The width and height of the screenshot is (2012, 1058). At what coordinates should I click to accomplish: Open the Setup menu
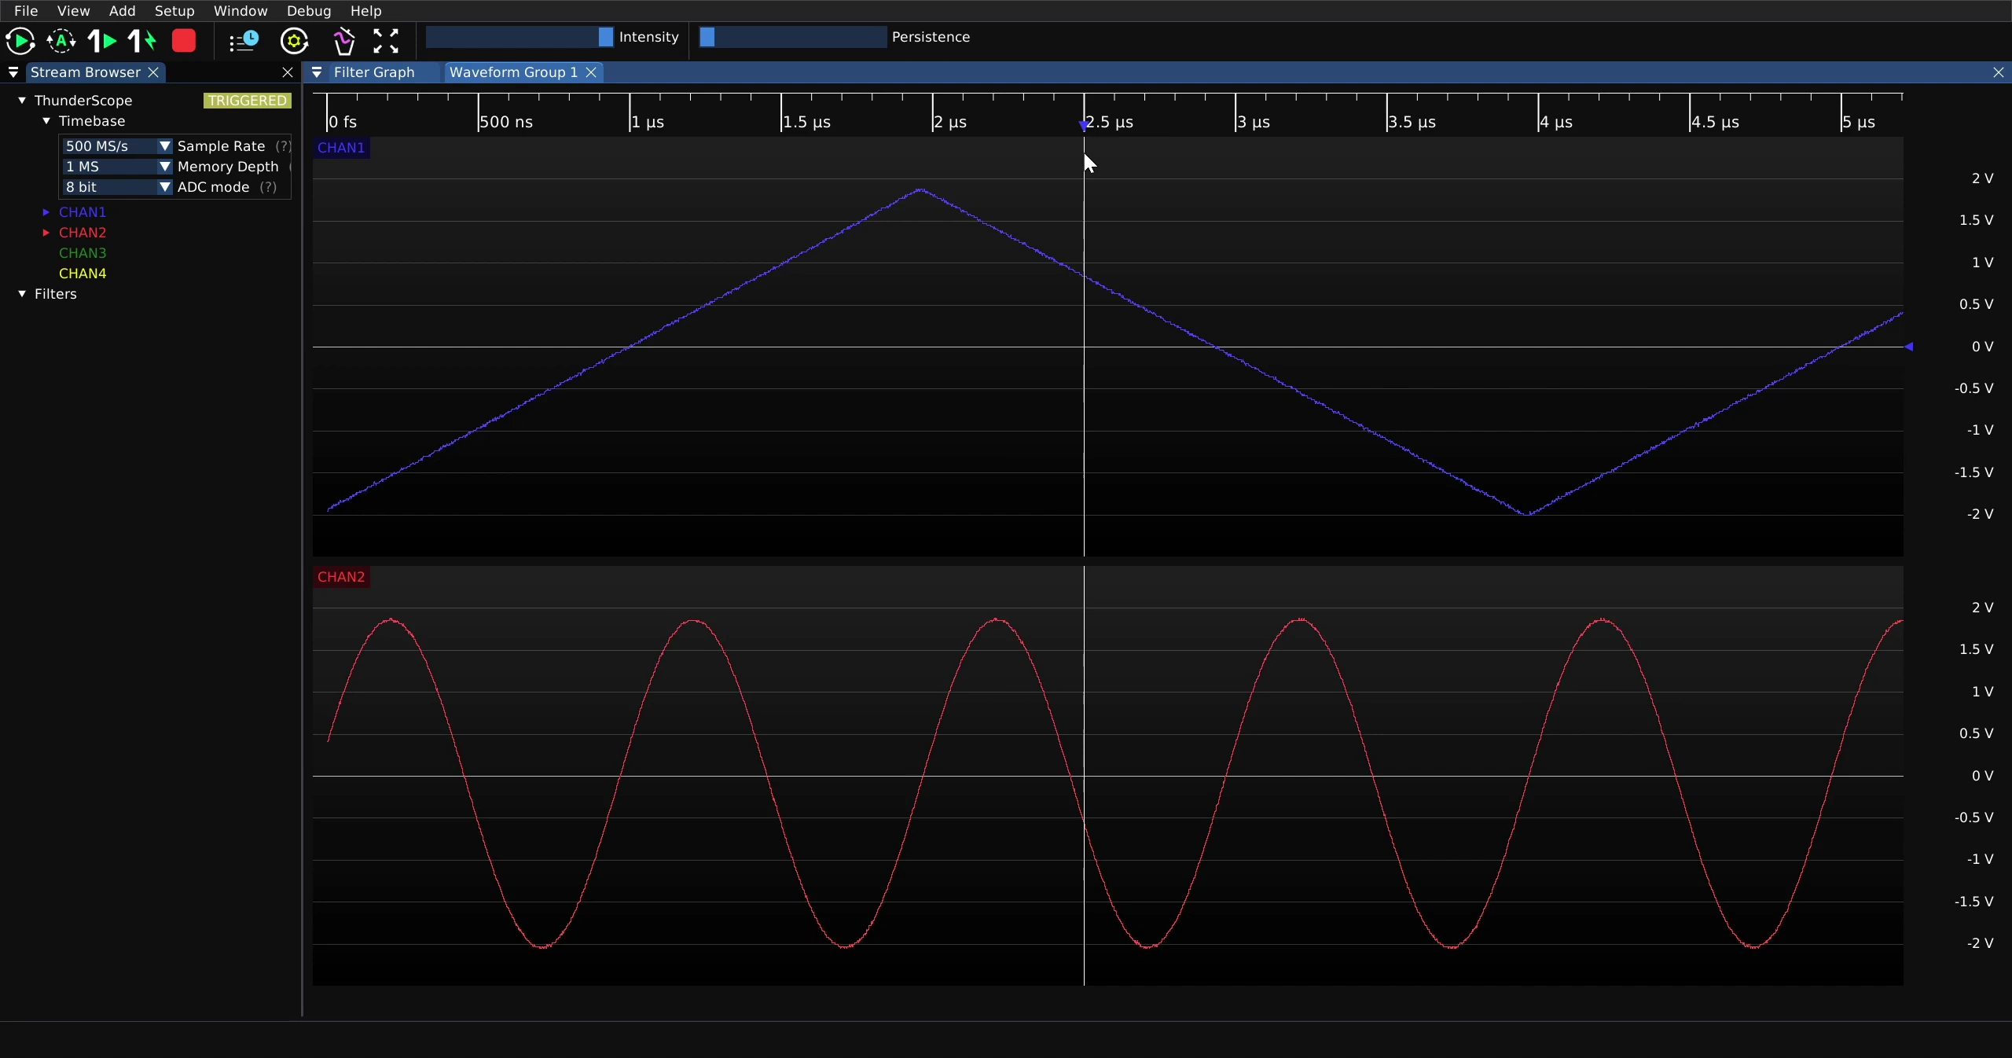click(174, 11)
